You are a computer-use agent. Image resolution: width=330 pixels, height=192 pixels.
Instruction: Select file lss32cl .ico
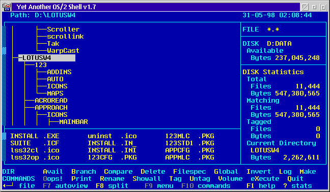point(35,150)
